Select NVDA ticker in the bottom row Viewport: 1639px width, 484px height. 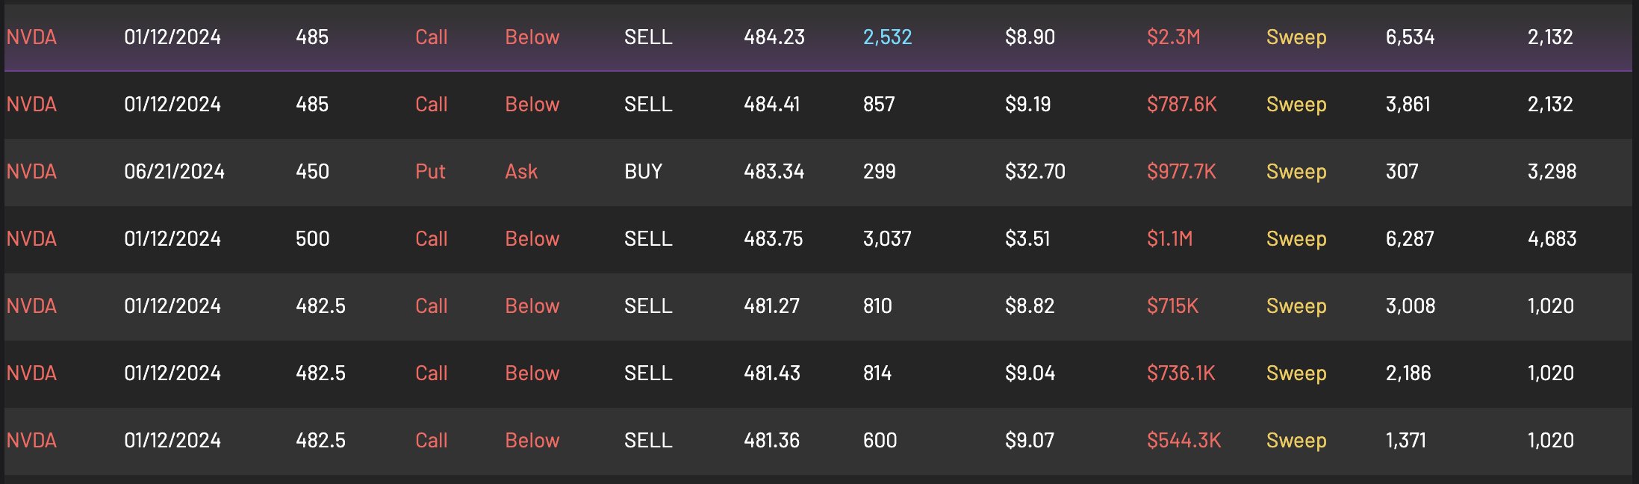point(31,441)
